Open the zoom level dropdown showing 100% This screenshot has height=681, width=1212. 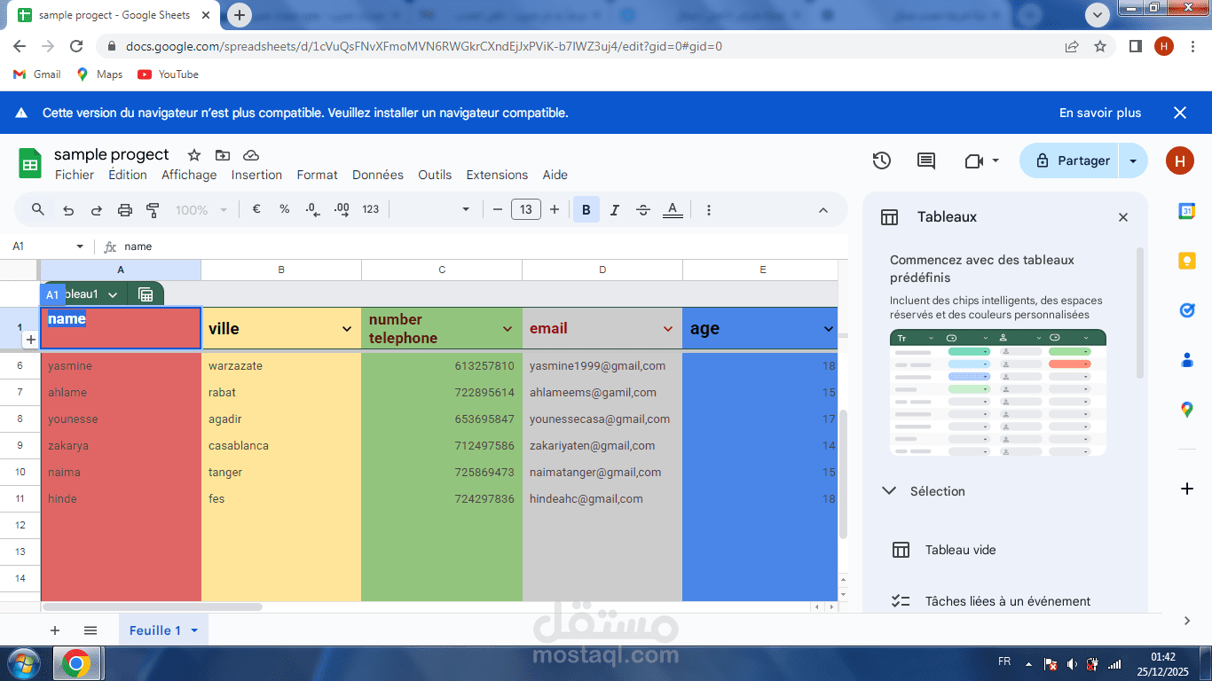click(195, 209)
